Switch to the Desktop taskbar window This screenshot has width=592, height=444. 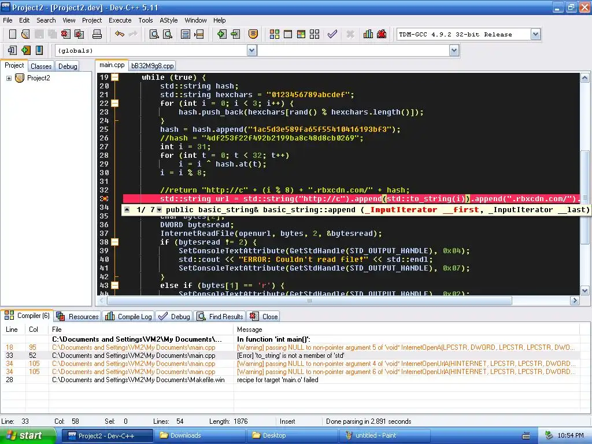pos(292,436)
